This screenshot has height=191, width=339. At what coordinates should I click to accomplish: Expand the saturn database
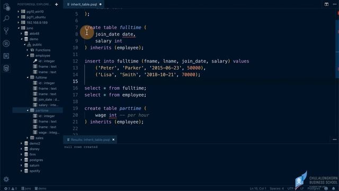click(21, 166)
